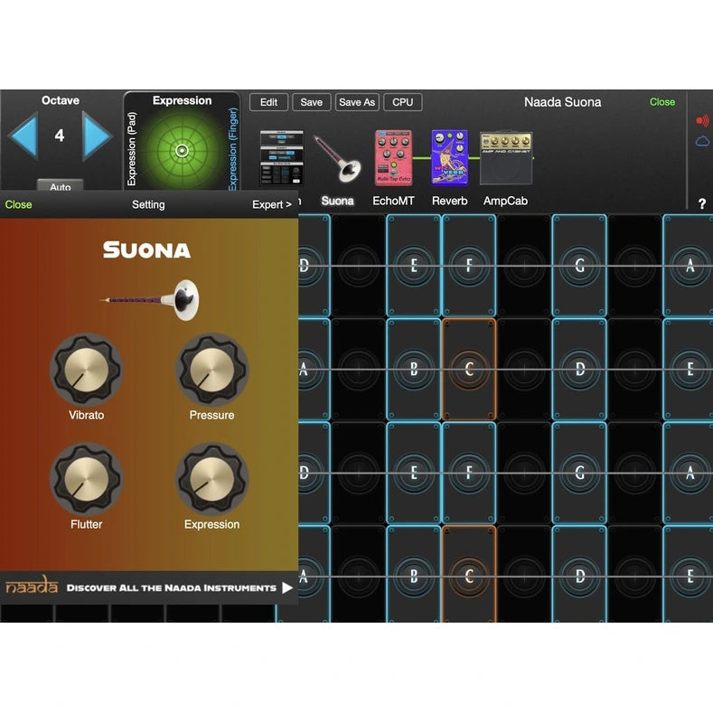Click the Naada Suona preset title
713x713 pixels.
pyautogui.click(x=562, y=102)
